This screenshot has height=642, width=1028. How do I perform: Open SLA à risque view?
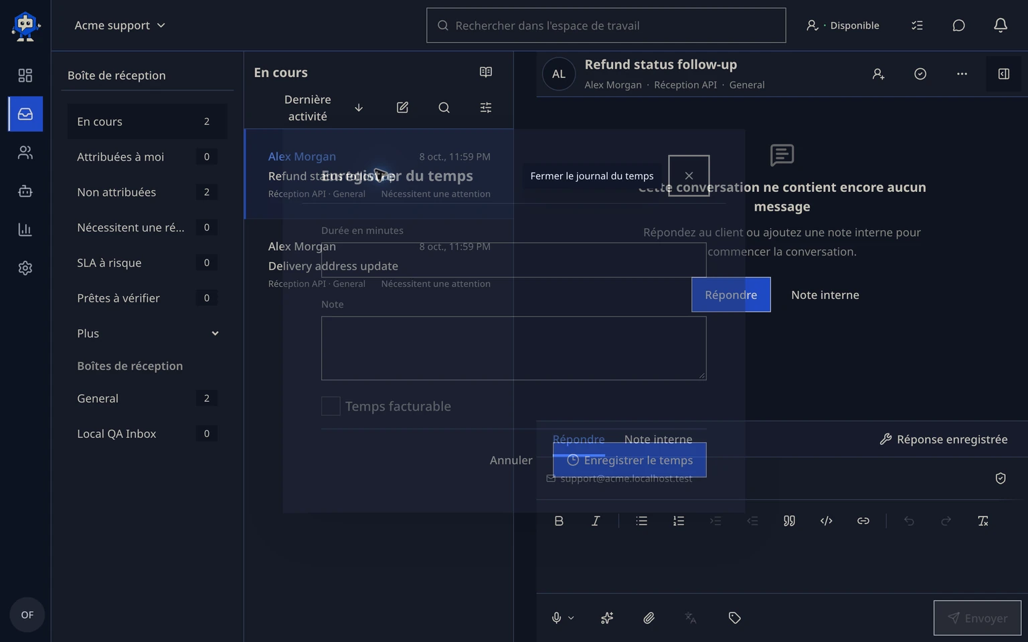(x=147, y=263)
